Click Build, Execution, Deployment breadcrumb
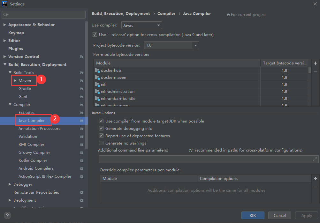Viewport: 320px width, 223px height. point(121,14)
